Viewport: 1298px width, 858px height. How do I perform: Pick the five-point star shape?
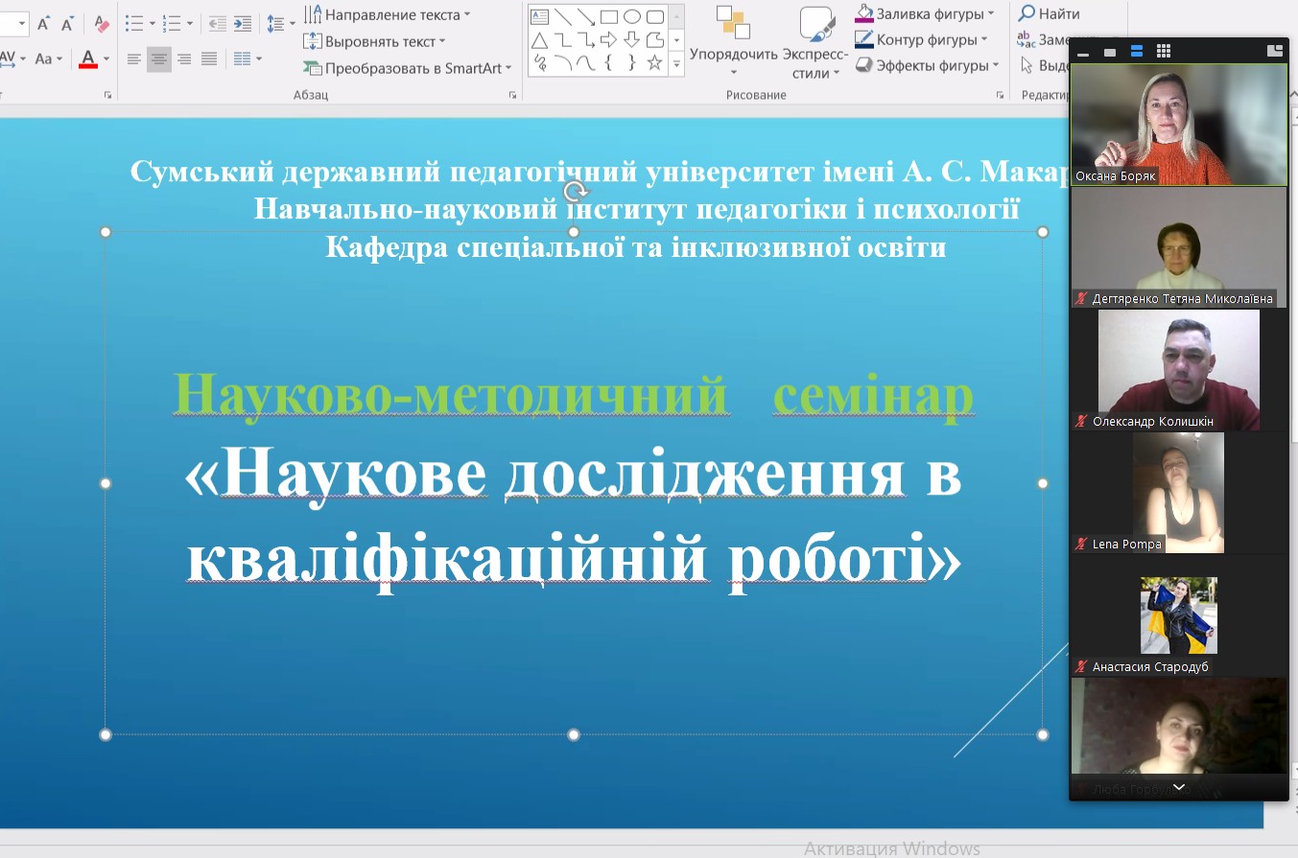point(654,63)
